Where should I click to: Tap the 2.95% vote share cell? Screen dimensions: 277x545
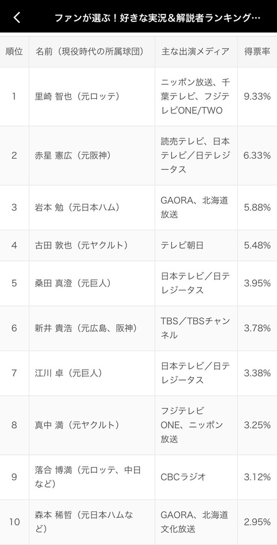click(x=257, y=522)
